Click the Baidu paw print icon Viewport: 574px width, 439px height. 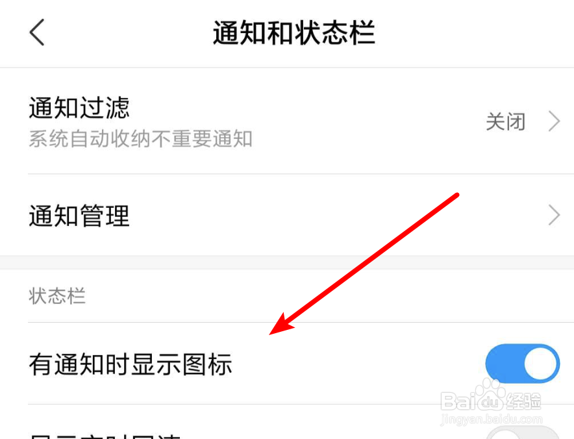coord(490,395)
